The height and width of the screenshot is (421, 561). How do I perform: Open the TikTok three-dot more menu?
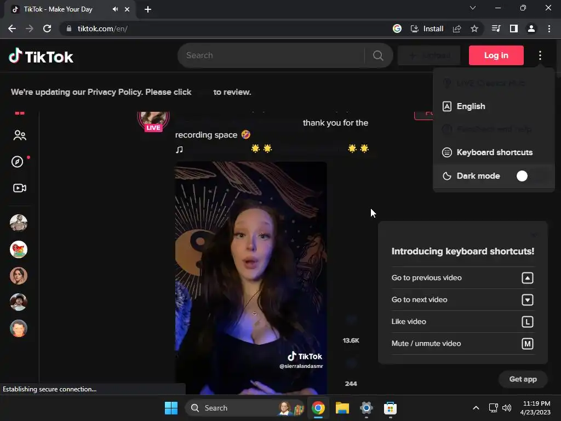(x=540, y=55)
